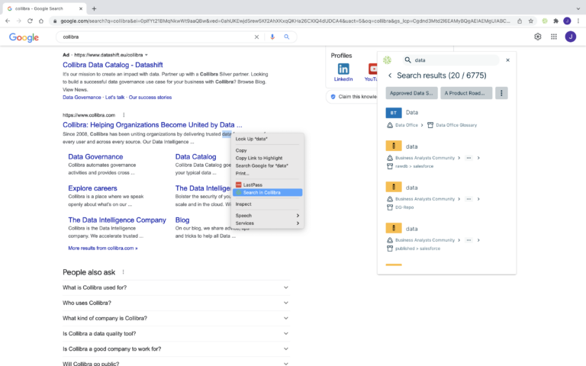
Task: Open Explore careers sitelink
Action: (92, 188)
